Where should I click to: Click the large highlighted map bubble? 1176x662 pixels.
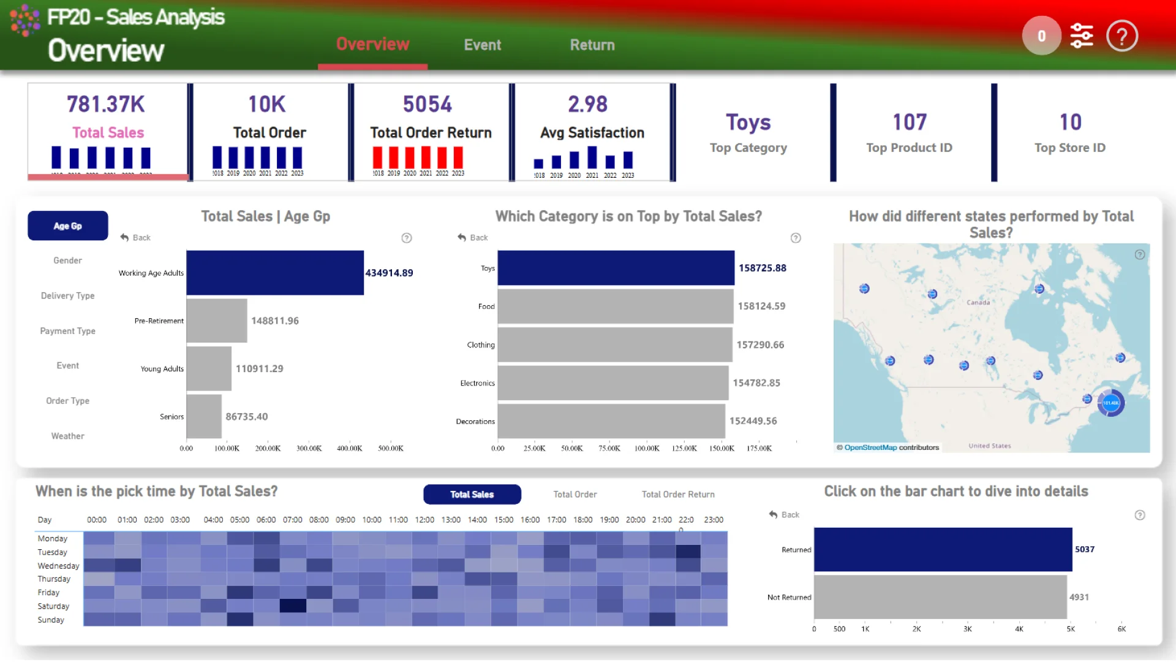[1110, 403]
